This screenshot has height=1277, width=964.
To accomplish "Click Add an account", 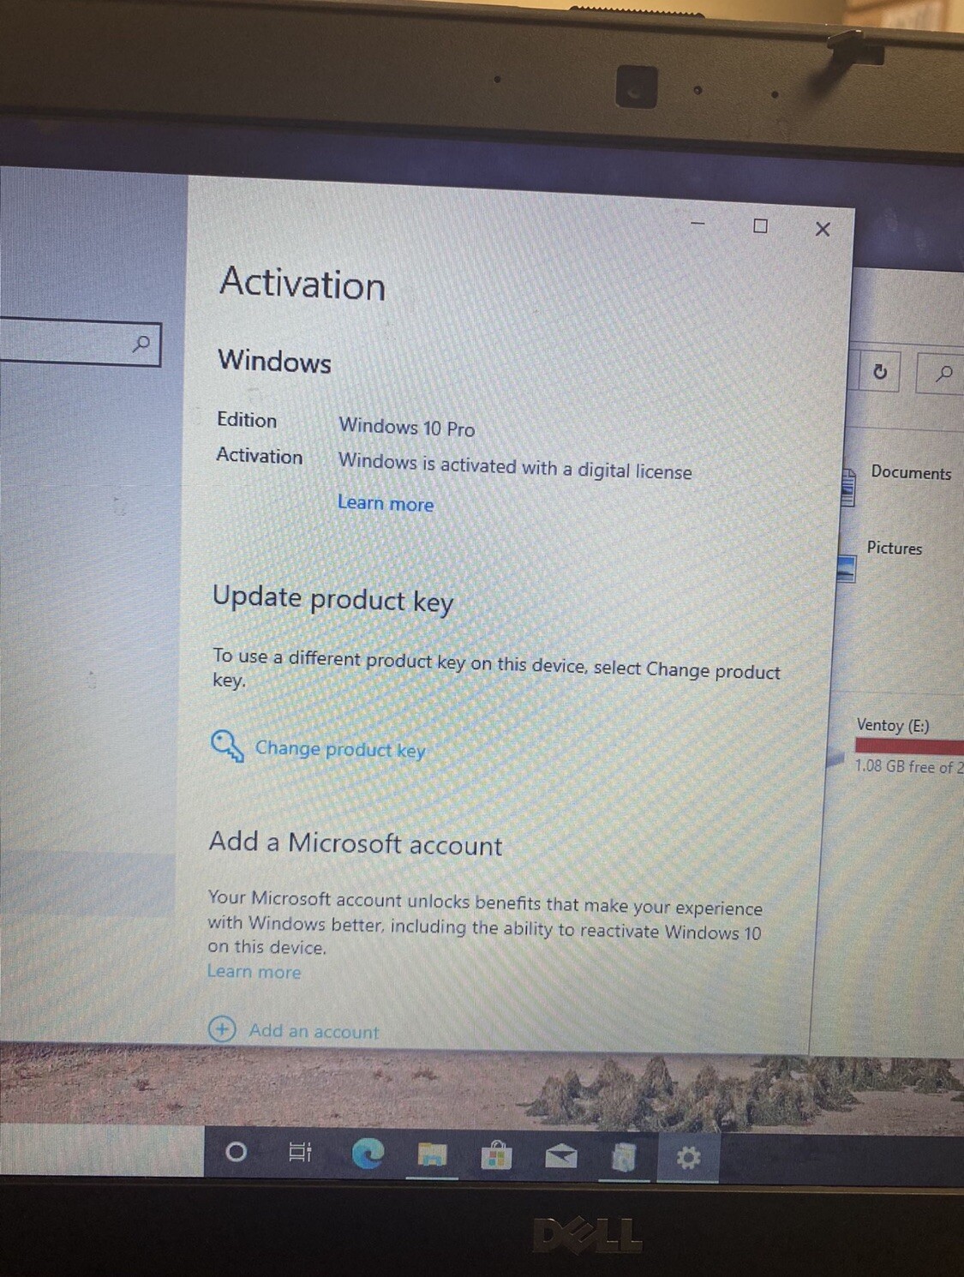I will pyautogui.click(x=314, y=1031).
